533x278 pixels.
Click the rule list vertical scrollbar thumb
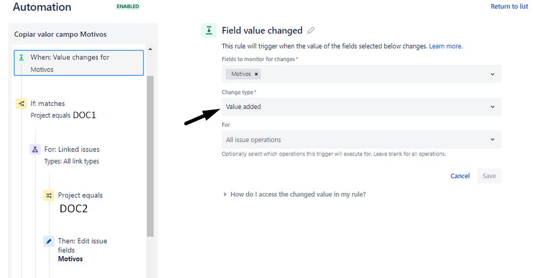tap(150, 156)
